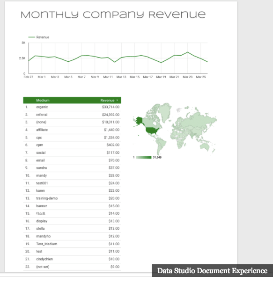Click the Monthly Company Revenue title
Image resolution: width=273 pixels, height=283 pixels.
point(113,15)
